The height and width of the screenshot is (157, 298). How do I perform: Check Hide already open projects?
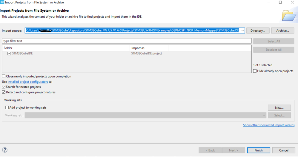(255, 71)
